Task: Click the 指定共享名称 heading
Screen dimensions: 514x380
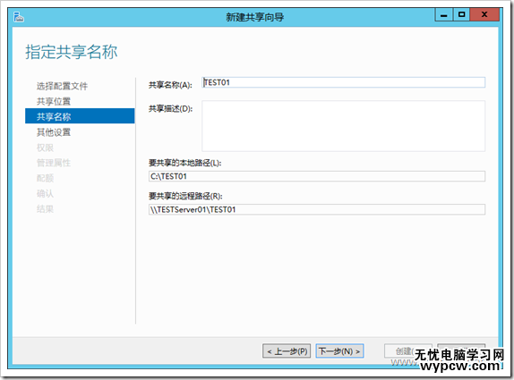Action: (x=72, y=52)
